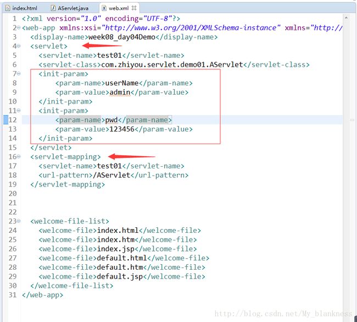
Task: Click the blue marker beside line 12
Action: [5, 120]
